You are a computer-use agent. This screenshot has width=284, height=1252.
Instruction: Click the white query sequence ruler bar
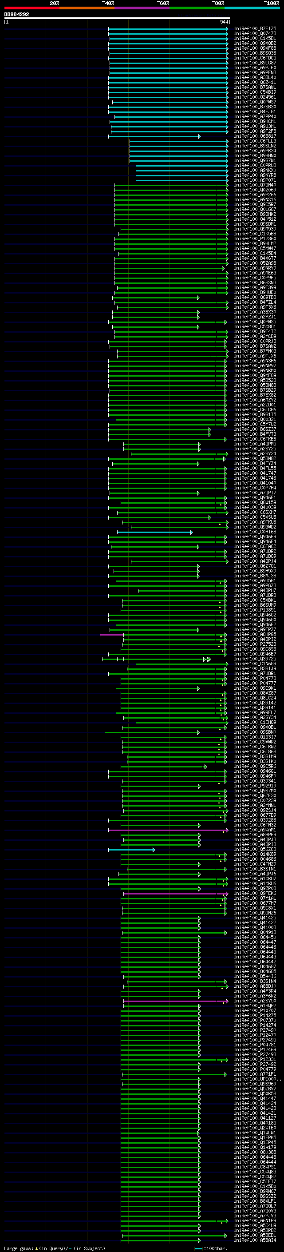117,18
